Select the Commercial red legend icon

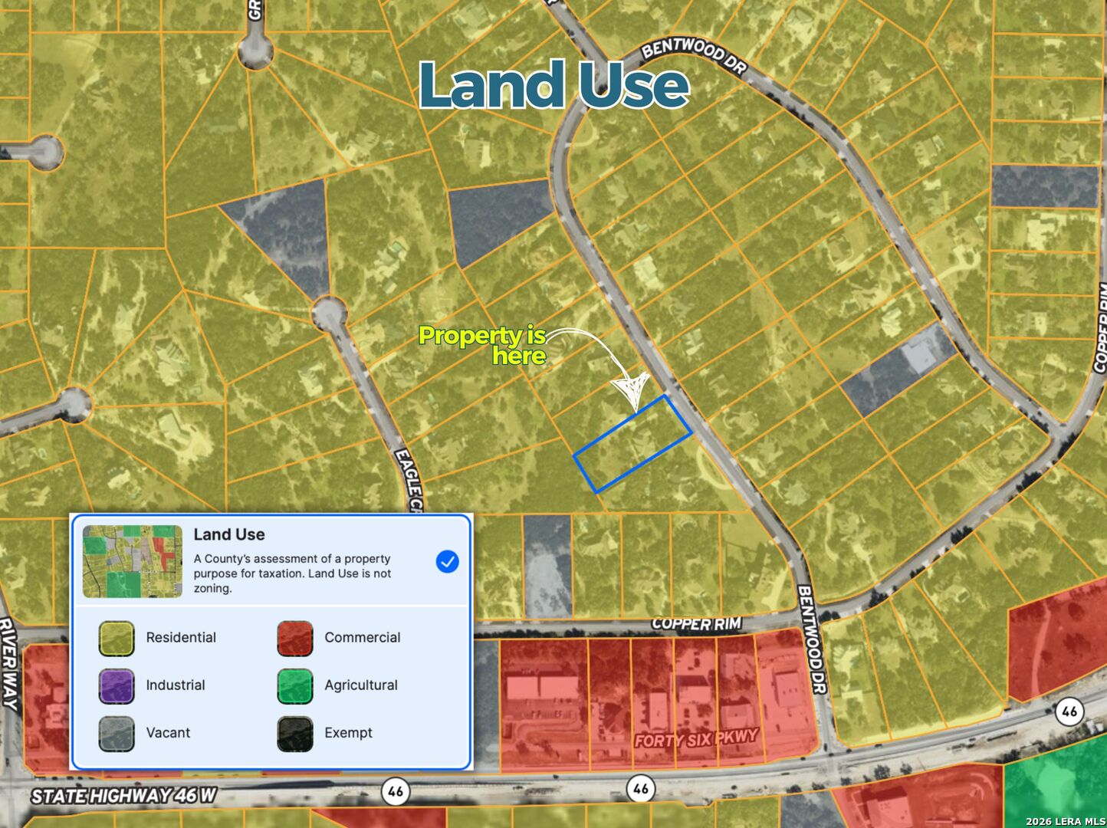tap(294, 638)
